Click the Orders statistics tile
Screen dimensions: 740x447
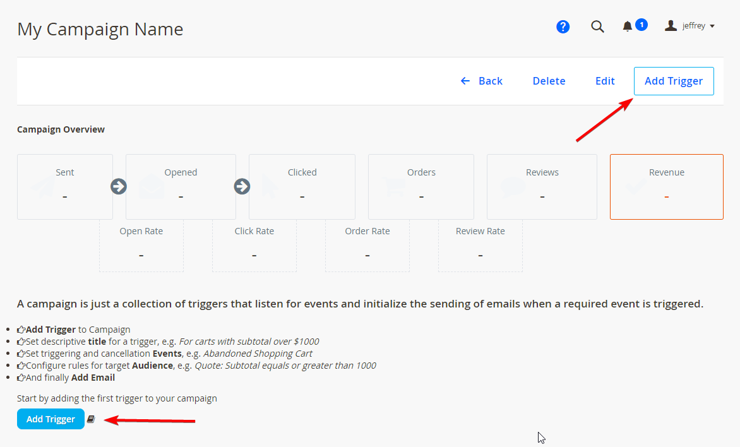pyautogui.click(x=421, y=187)
